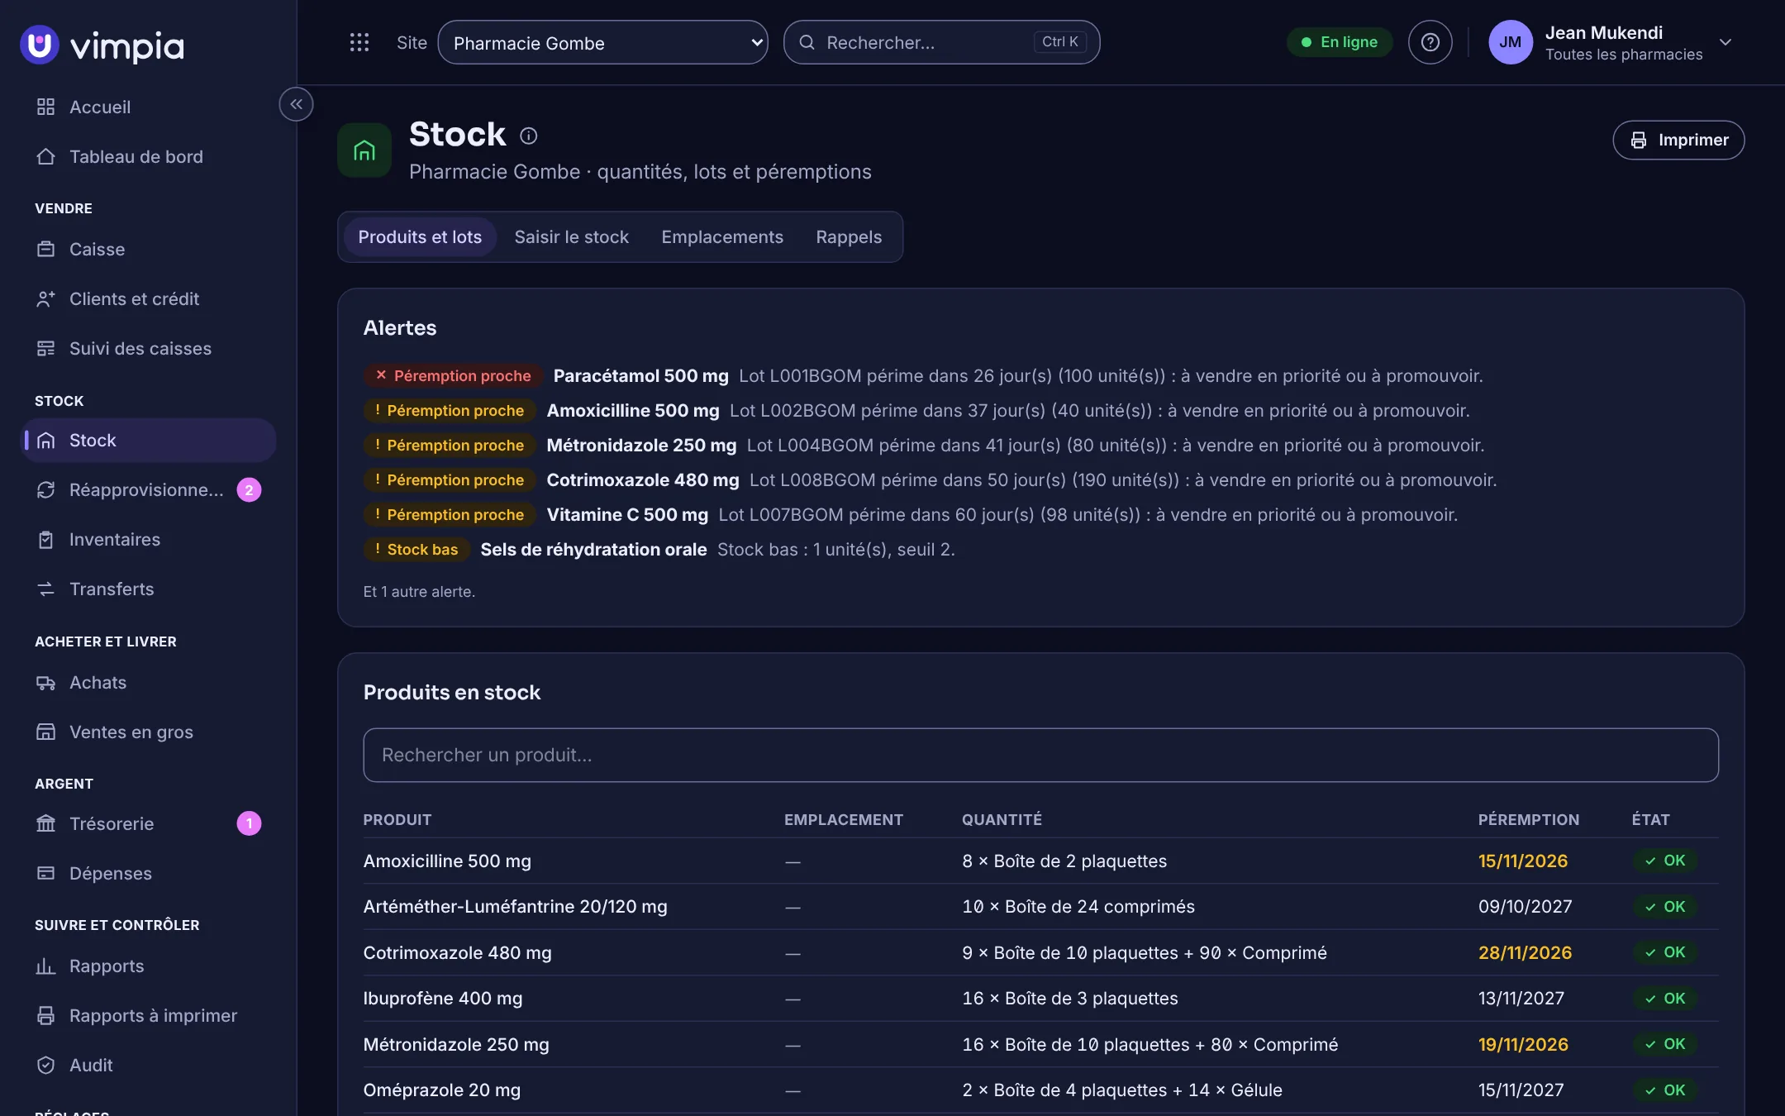Open Accueil in the sidebar
The width and height of the screenshot is (1785, 1116).
point(149,107)
